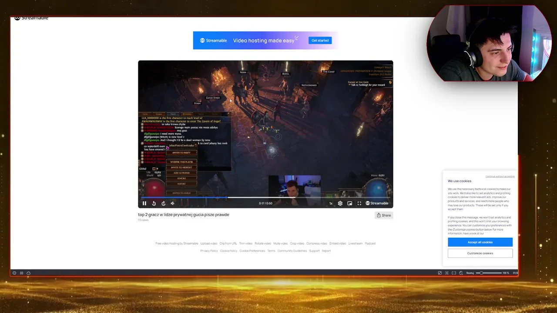Choose Invite to Hideout in game menu
557x313 pixels.
(x=181, y=167)
